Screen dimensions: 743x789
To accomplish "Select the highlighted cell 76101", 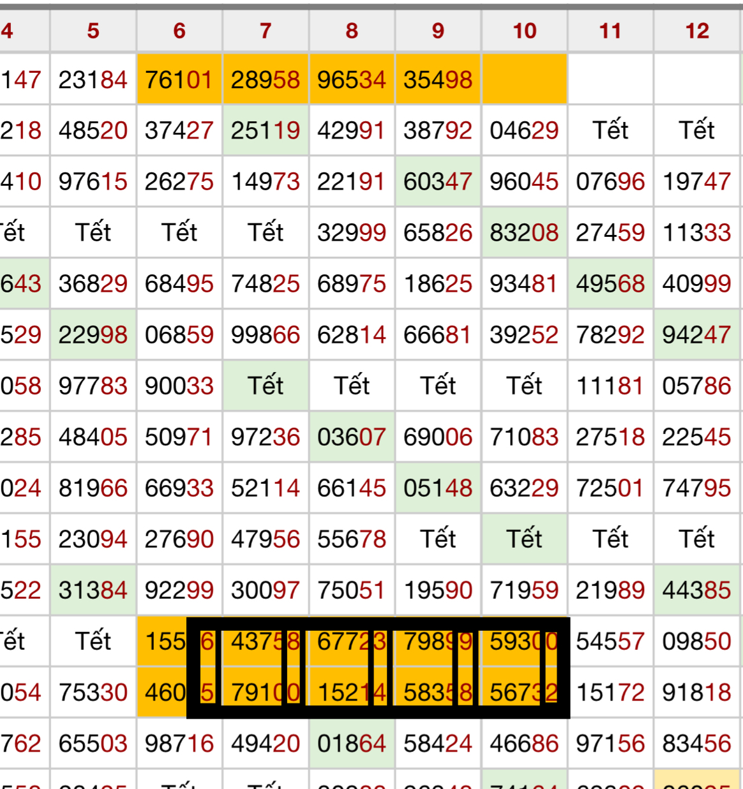I will pos(179,79).
